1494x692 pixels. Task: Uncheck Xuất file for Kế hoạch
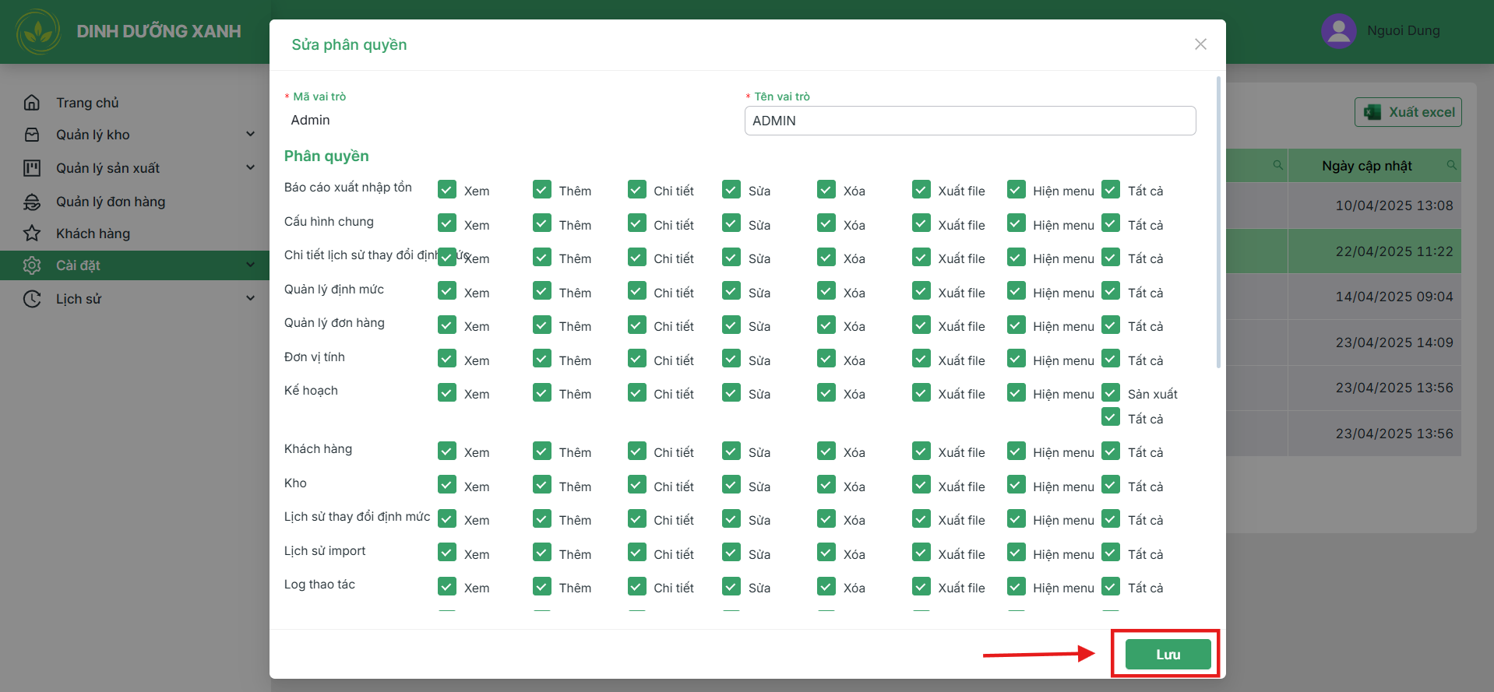pos(921,393)
